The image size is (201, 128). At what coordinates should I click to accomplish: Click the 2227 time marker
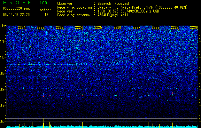pos(136,28)
